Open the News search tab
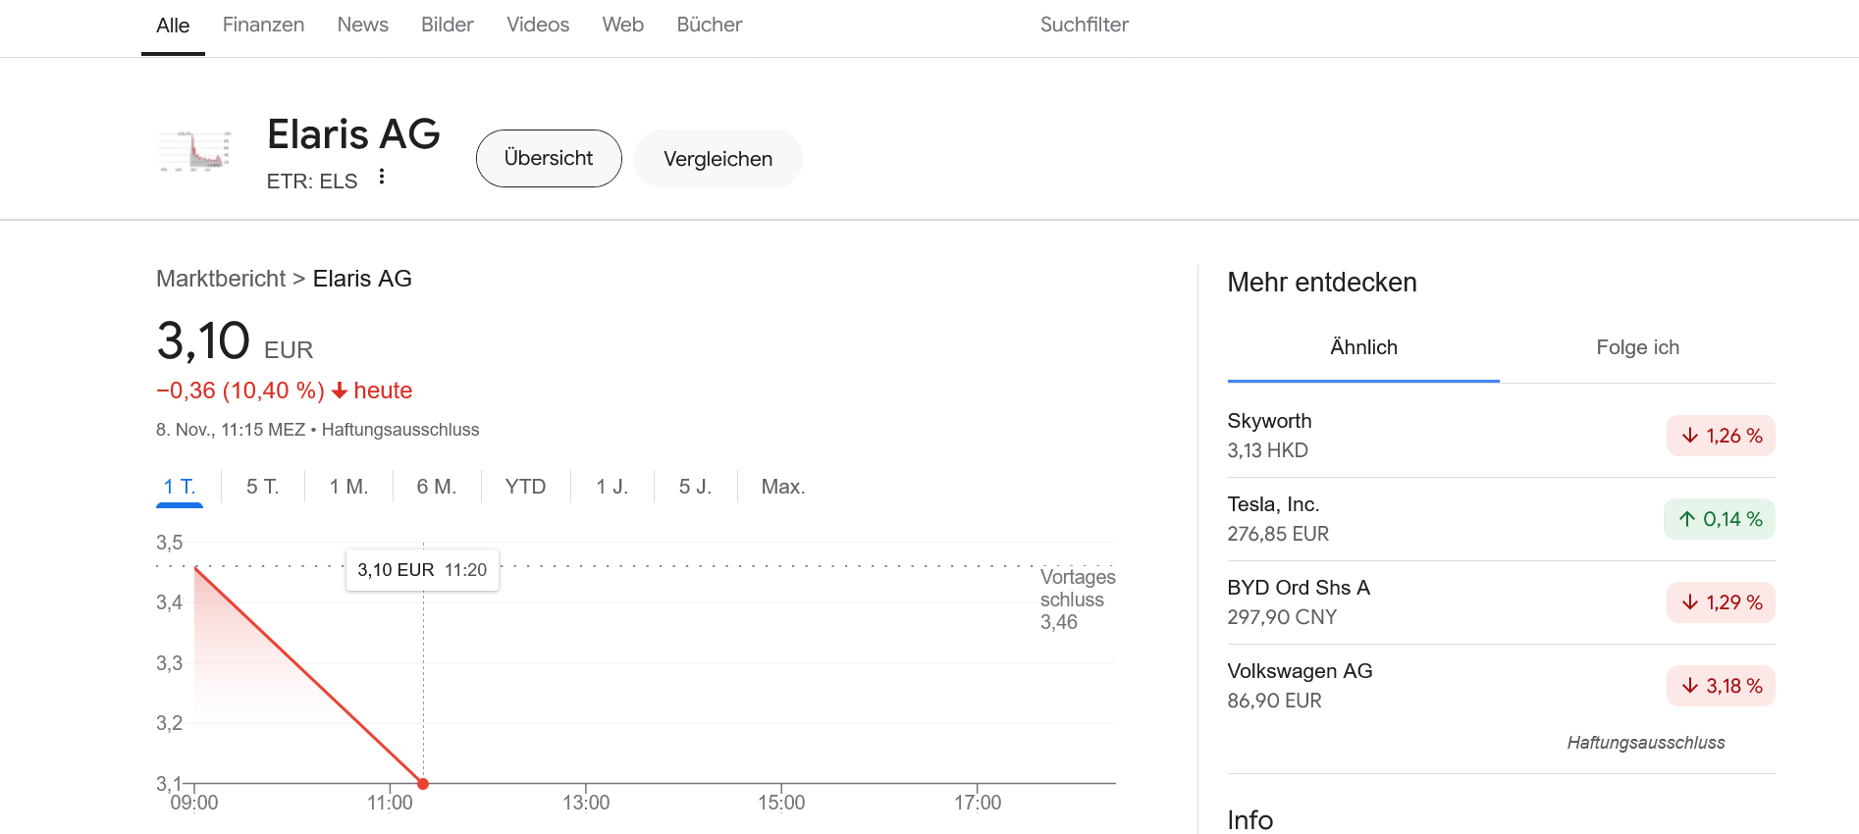 (362, 25)
